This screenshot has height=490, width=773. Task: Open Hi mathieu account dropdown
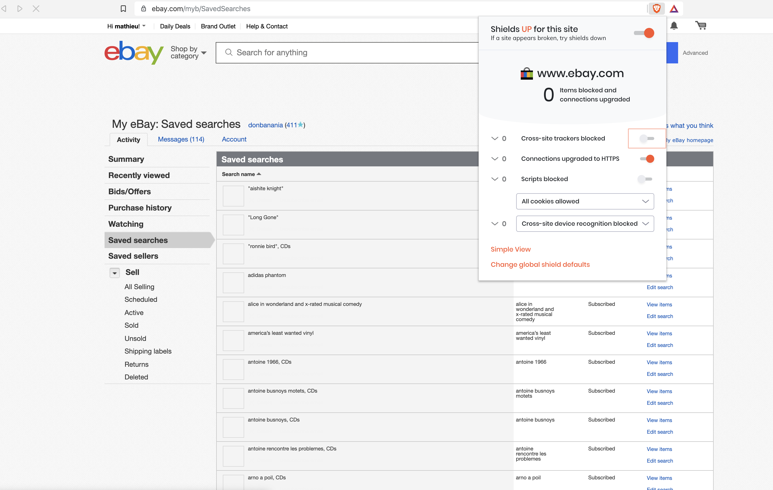(x=126, y=26)
